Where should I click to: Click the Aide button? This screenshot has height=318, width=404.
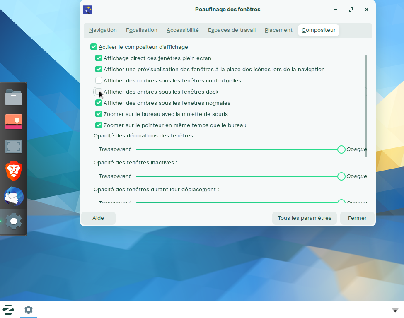pos(98,218)
